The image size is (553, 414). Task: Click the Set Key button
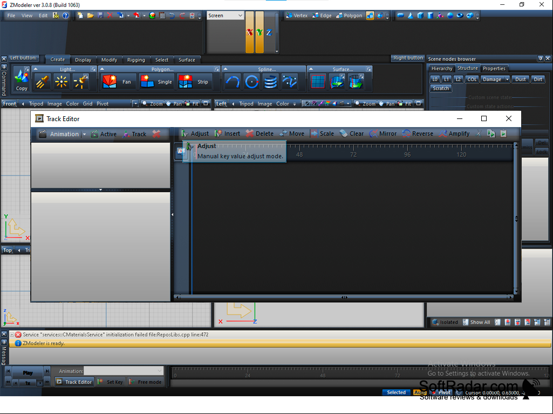point(111,382)
